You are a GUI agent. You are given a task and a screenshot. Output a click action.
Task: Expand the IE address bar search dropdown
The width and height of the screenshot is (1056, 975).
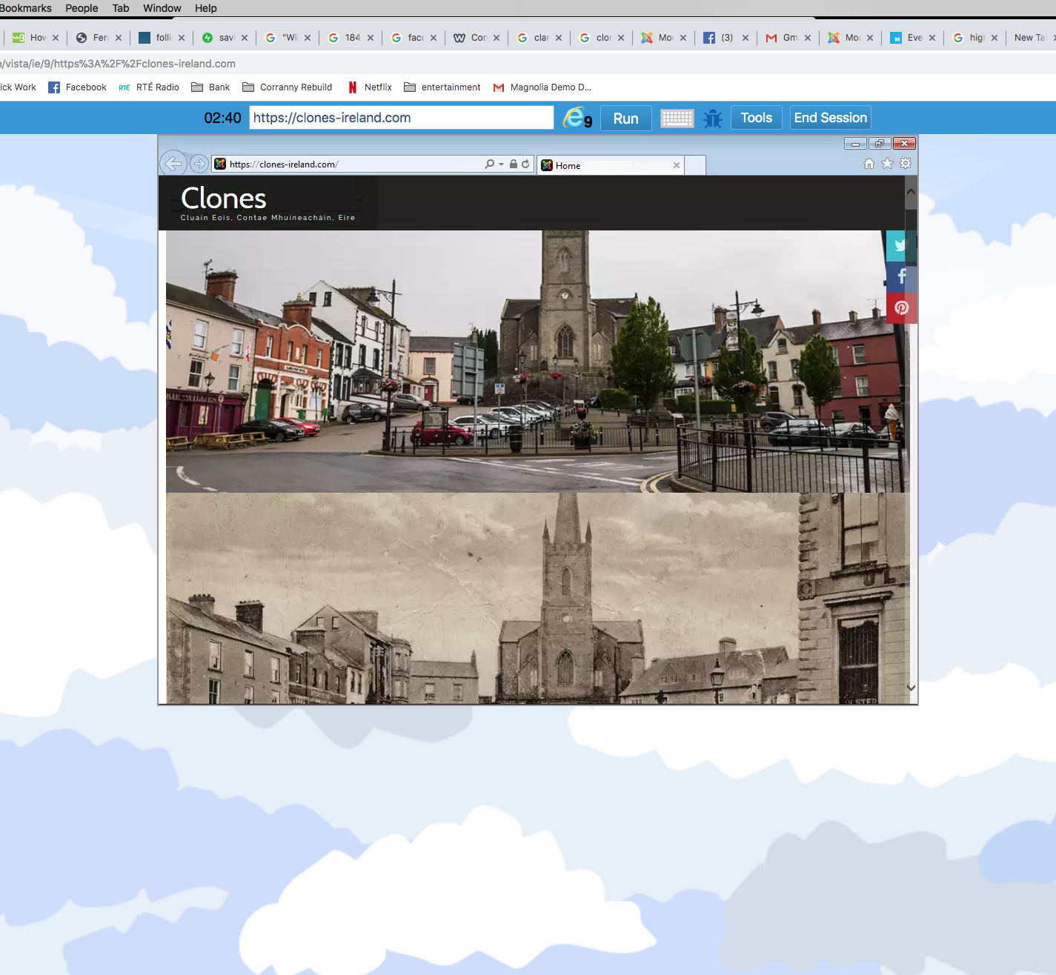[x=501, y=164]
